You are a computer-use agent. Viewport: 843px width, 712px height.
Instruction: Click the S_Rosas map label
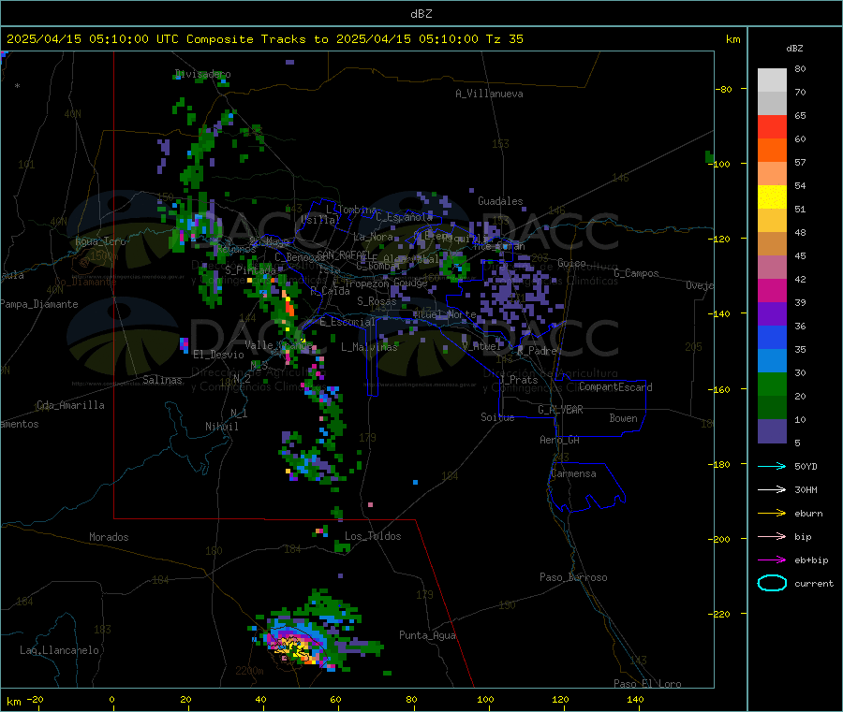[x=377, y=301]
